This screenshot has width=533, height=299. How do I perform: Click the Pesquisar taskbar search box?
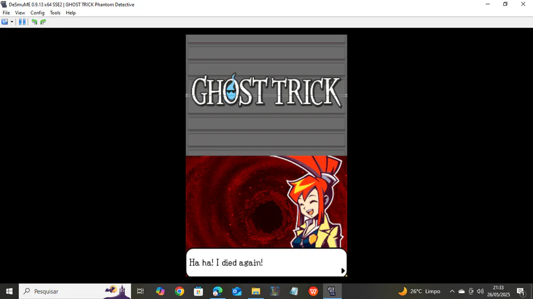pyautogui.click(x=75, y=291)
